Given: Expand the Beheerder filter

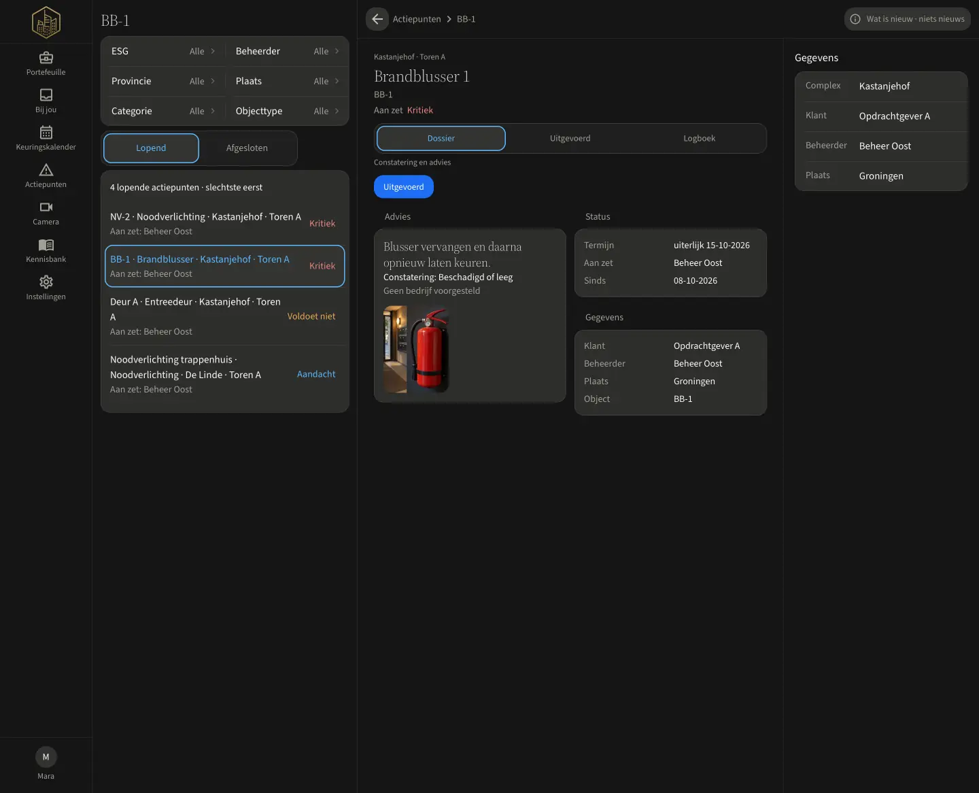Looking at the screenshot, I should pos(287,51).
